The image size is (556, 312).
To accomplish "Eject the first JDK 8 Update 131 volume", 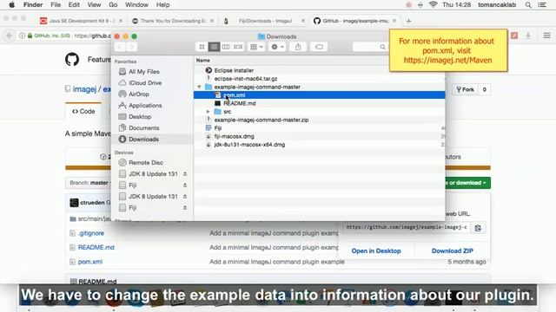I will tap(185, 174).
